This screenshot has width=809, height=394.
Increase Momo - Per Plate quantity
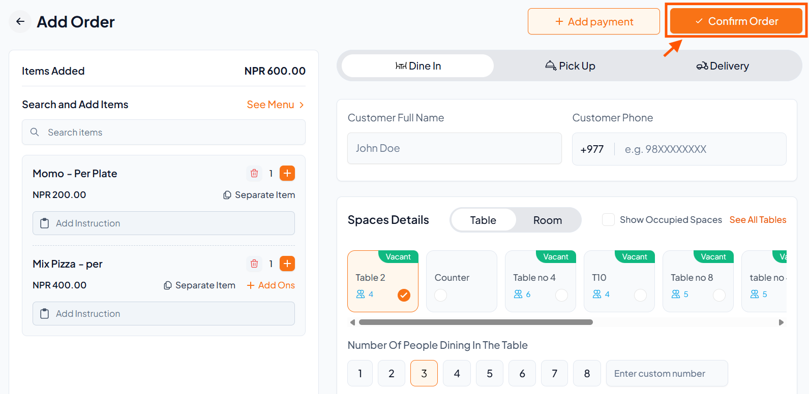point(287,174)
